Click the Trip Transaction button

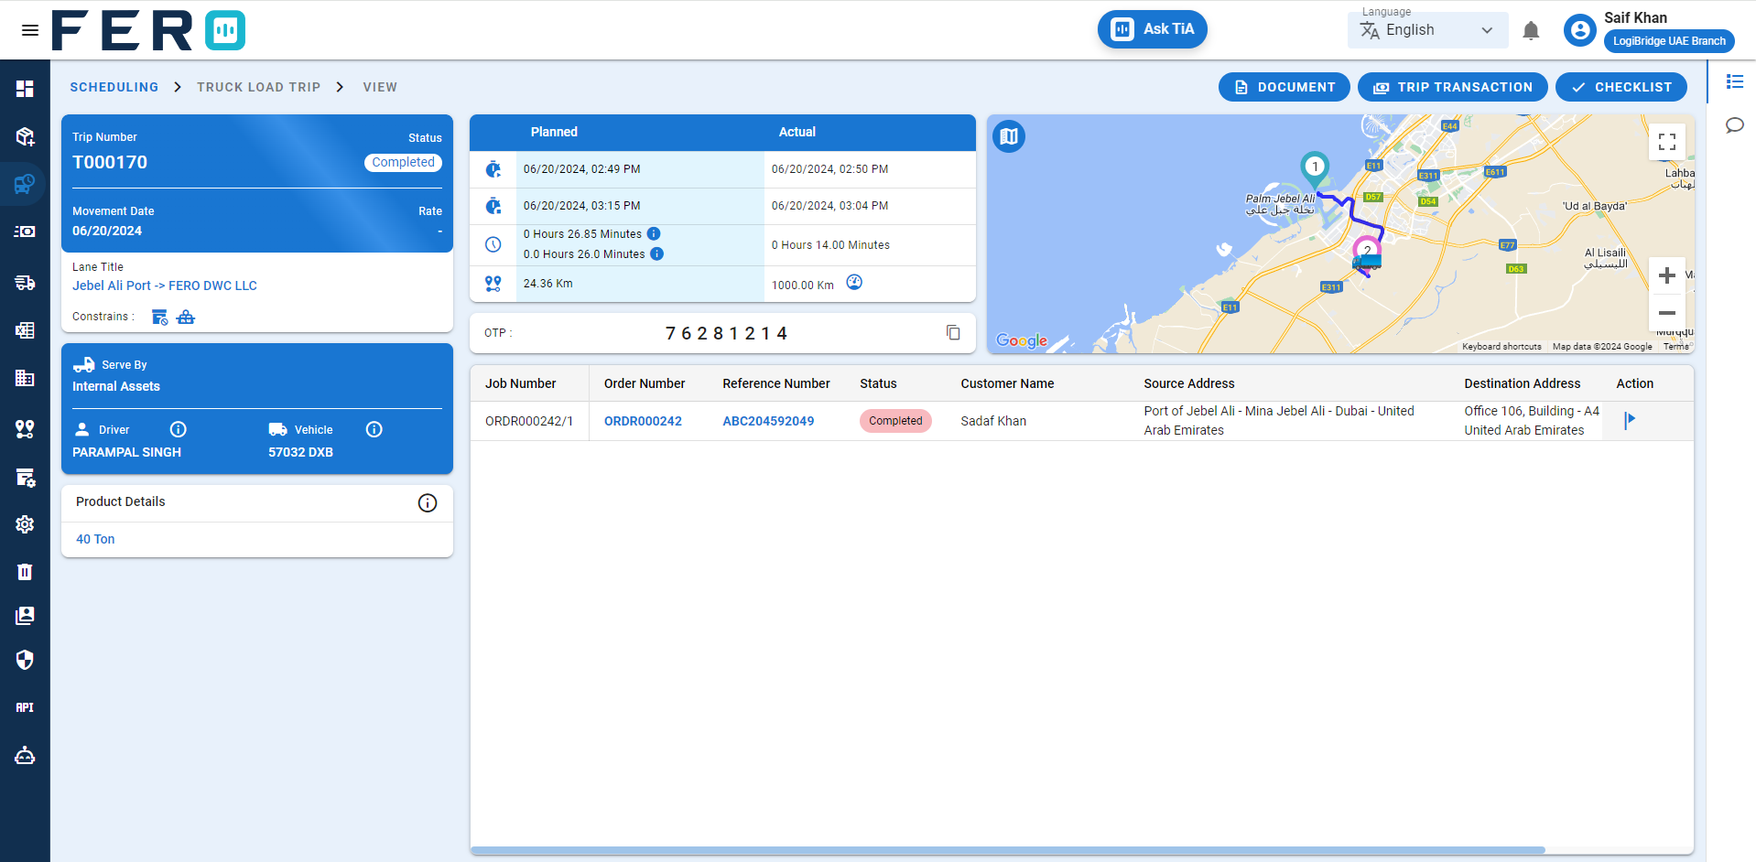tap(1452, 87)
